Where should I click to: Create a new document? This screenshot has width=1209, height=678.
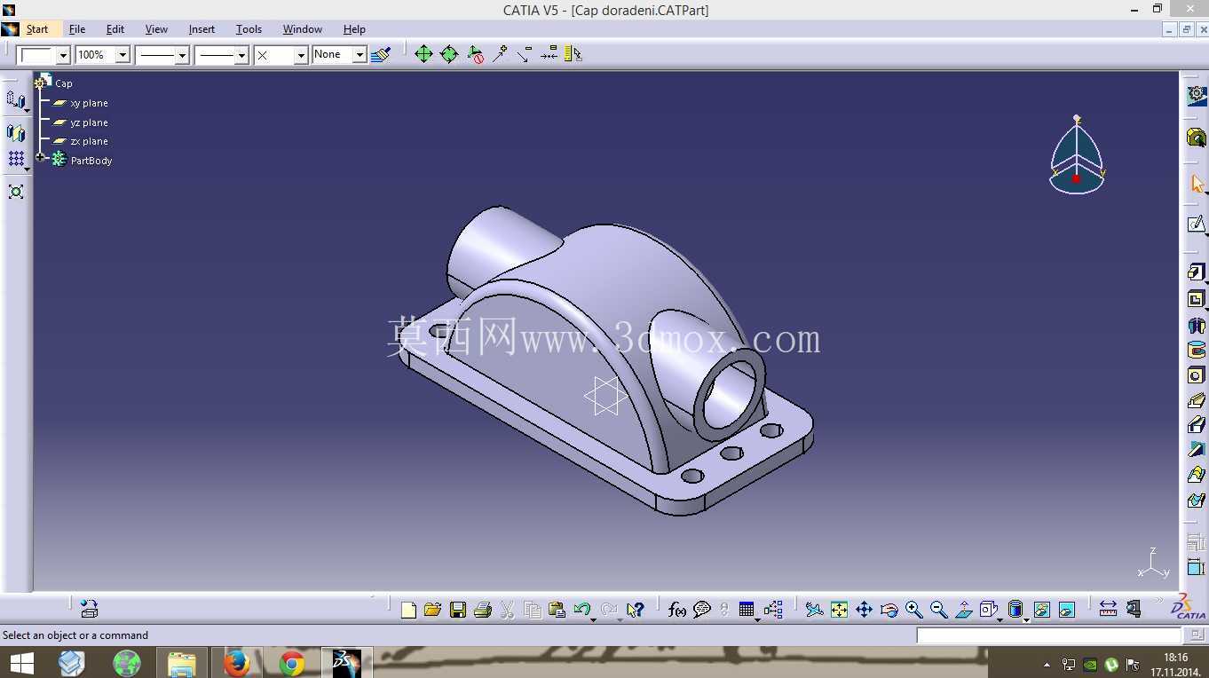[x=408, y=610]
